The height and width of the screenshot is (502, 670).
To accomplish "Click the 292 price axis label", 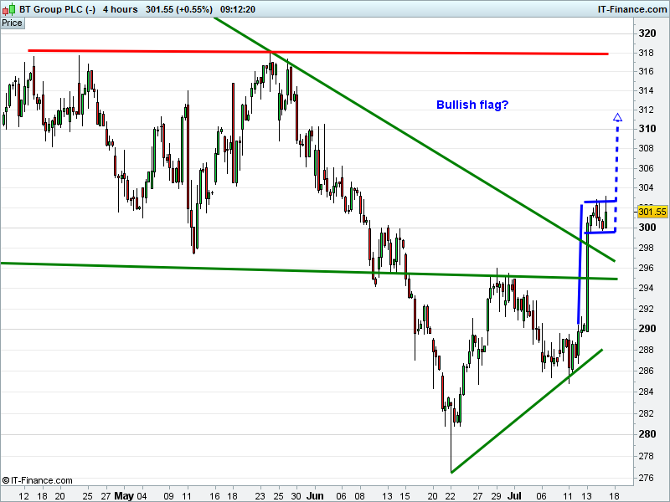I will (646, 308).
